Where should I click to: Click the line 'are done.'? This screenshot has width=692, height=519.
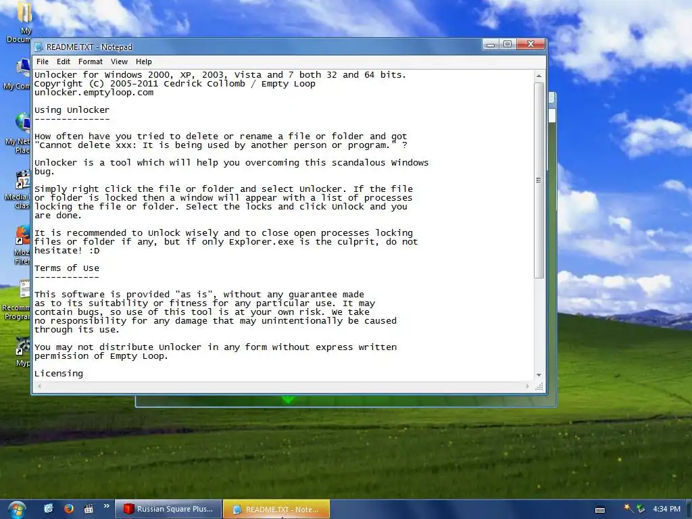58,216
